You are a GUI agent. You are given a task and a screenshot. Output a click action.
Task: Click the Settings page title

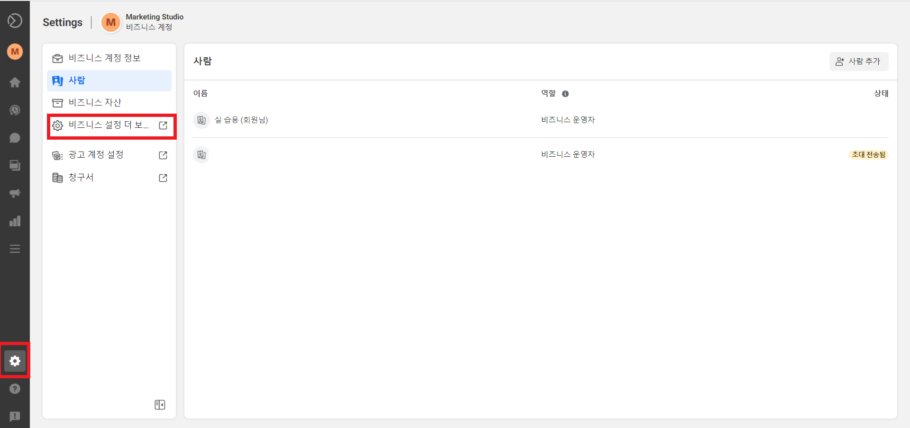tap(63, 22)
